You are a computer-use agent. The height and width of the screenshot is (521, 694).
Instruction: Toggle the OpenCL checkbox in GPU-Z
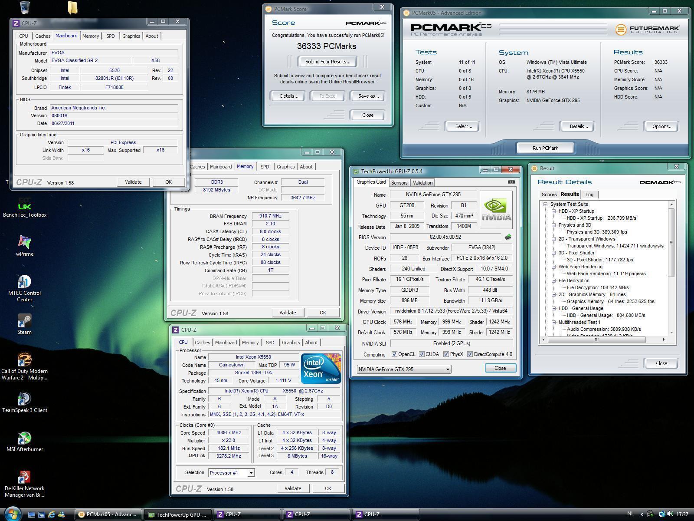point(394,354)
